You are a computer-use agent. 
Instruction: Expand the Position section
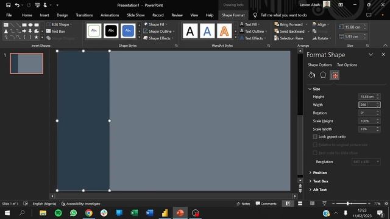click(318, 173)
